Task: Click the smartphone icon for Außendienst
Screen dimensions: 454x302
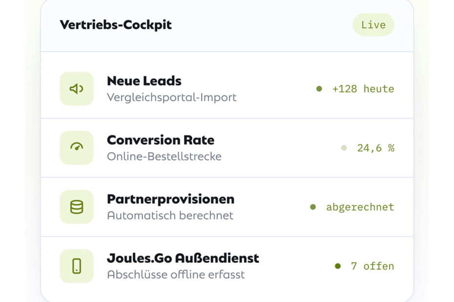Action: click(77, 266)
